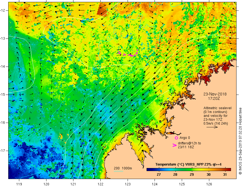Click the colorbar tick label 28

pos(175,175)
